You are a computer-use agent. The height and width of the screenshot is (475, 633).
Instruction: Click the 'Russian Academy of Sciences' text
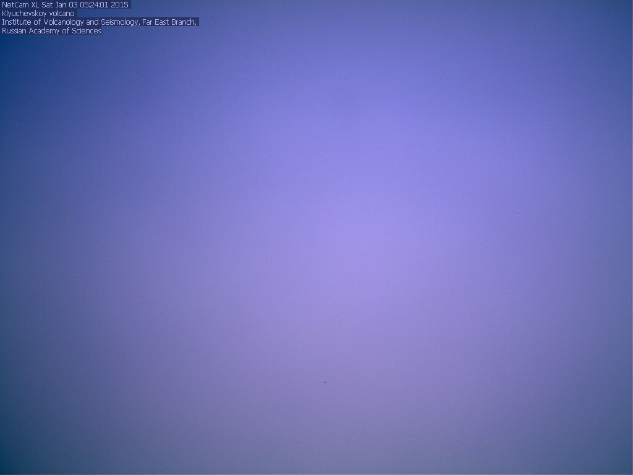[x=51, y=31]
